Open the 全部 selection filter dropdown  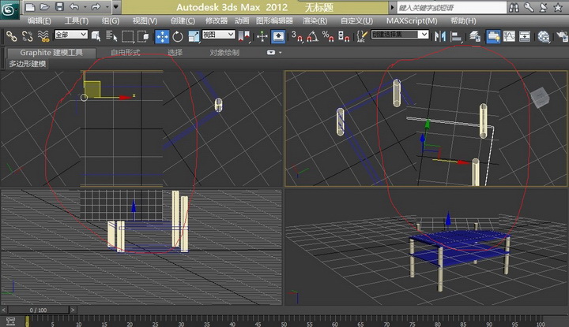pos(71,35)
